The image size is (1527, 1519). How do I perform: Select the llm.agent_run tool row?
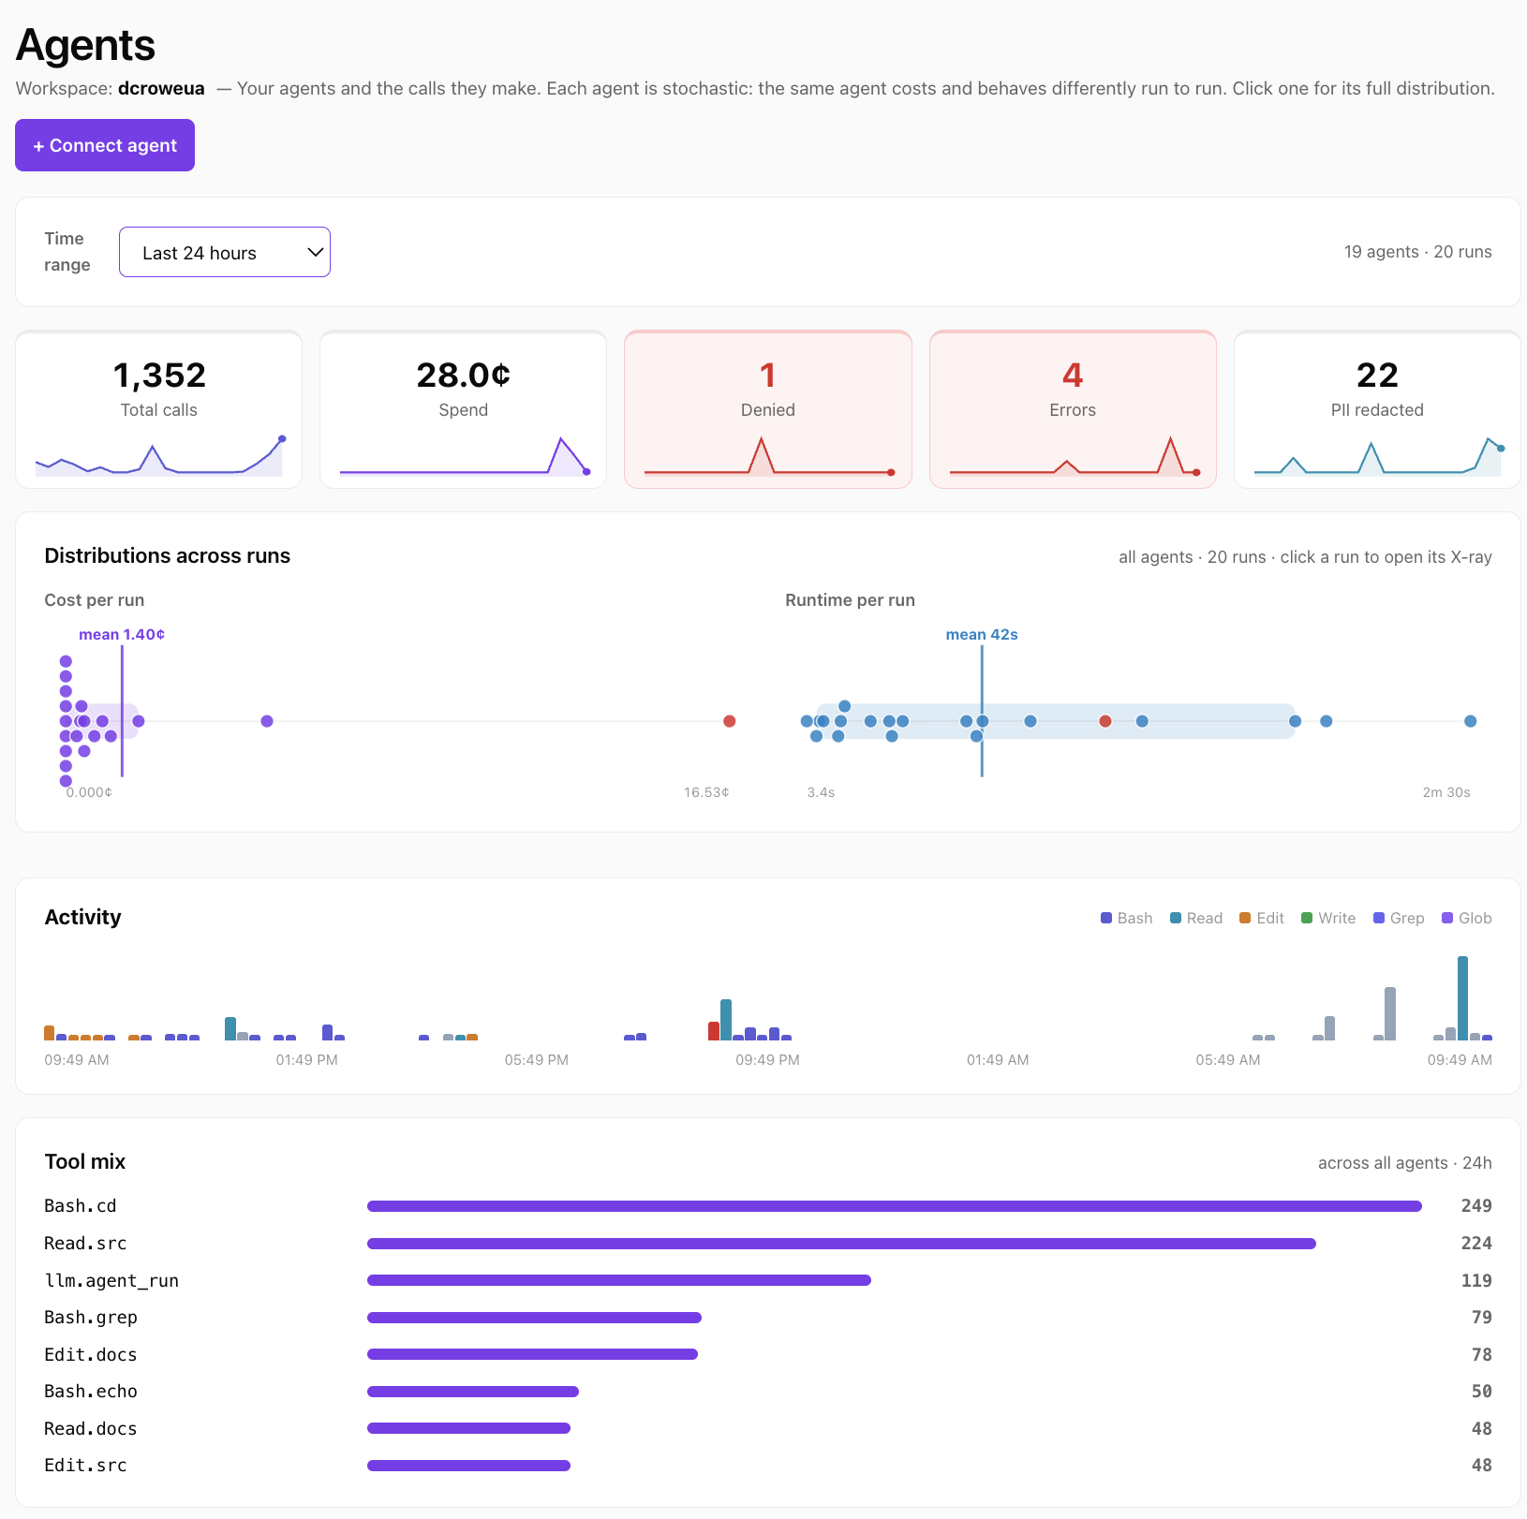[x=768, y=1280]
